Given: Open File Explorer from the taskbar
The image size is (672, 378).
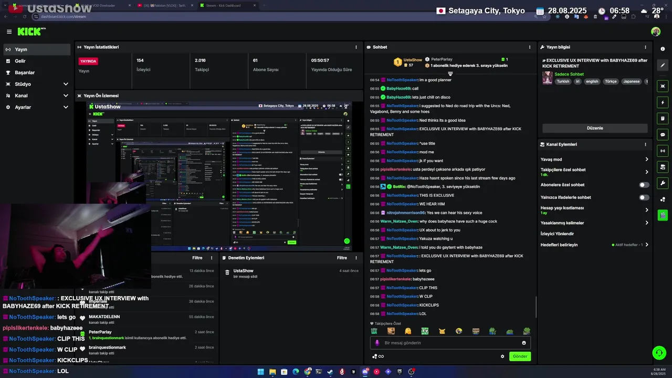Looking at the screenshot, I should point(272,372).
